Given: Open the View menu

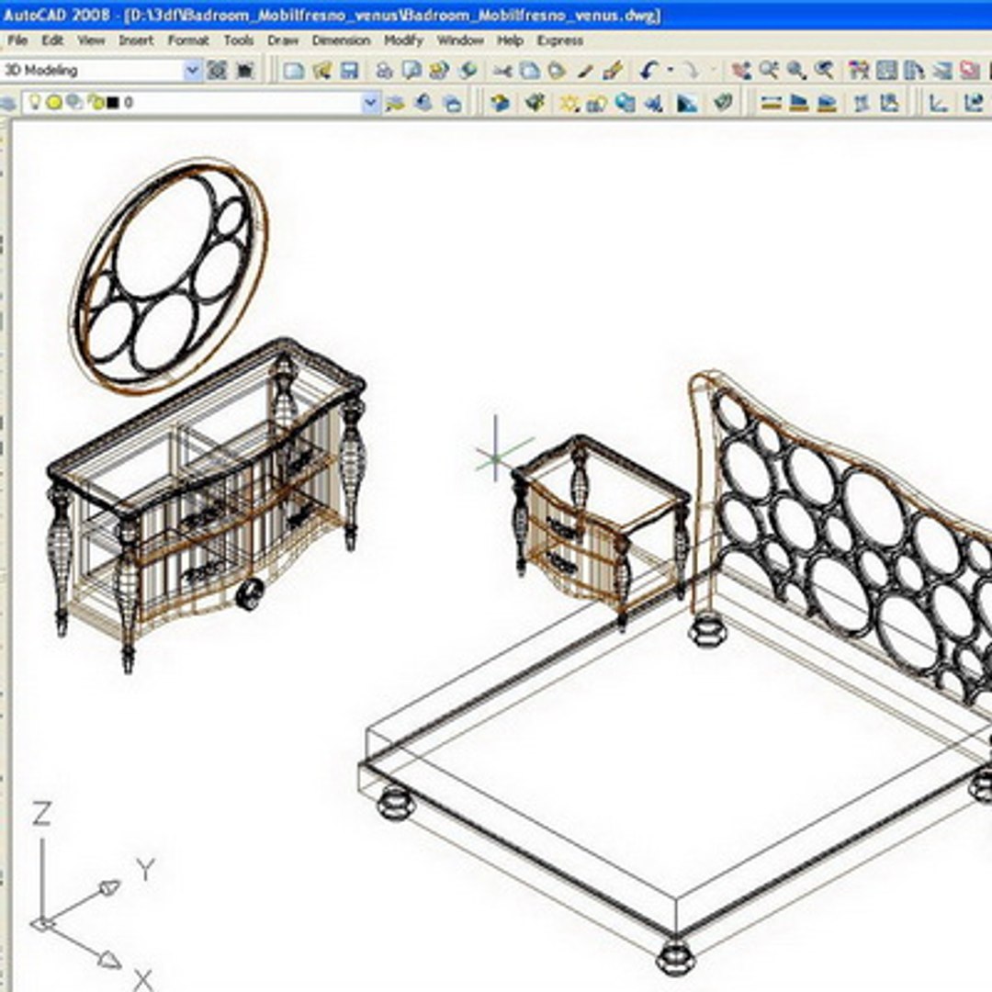Looking at the screenshot, I should [91, 40].
